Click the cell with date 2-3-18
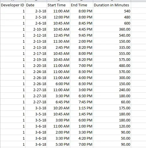Viewport: 146px width, 148px height. (36, 11)
